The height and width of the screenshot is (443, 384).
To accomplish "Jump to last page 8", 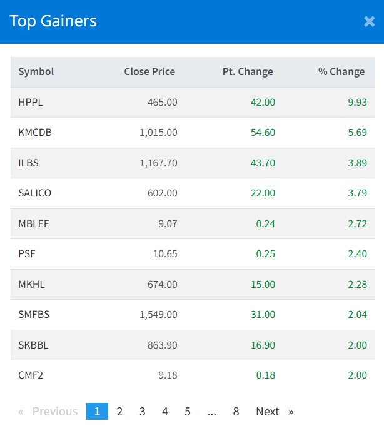I will pyautogui.click(x=236, y=412).
